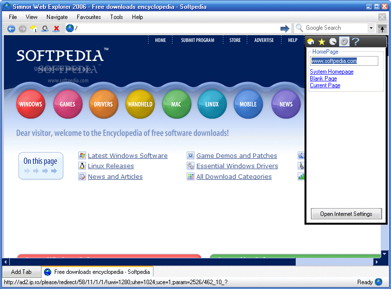Open All Download Categories link
Screen dimensions: 391x289
click(234, 177)
